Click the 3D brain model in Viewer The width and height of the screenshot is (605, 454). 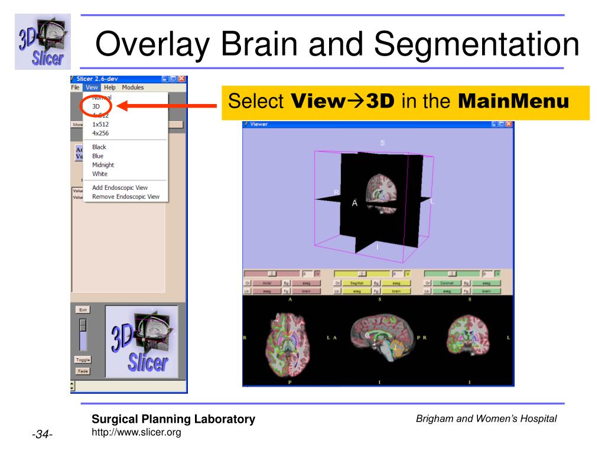382,193
